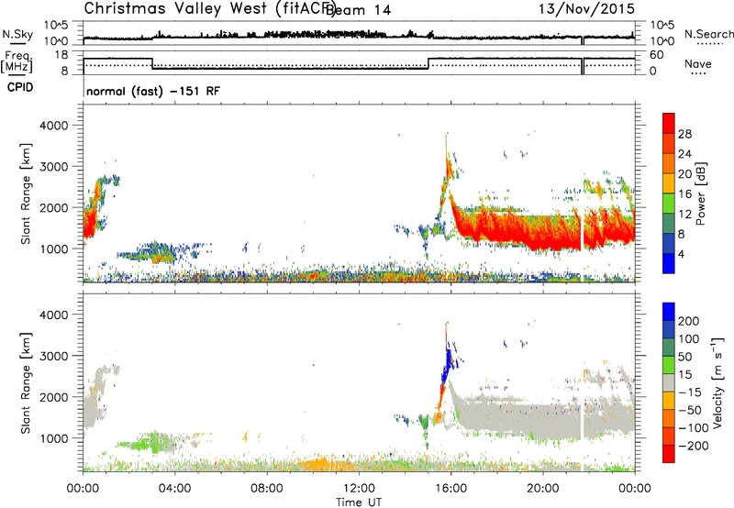Click the date 13/Nov/2015

click(x=586, y=9)
